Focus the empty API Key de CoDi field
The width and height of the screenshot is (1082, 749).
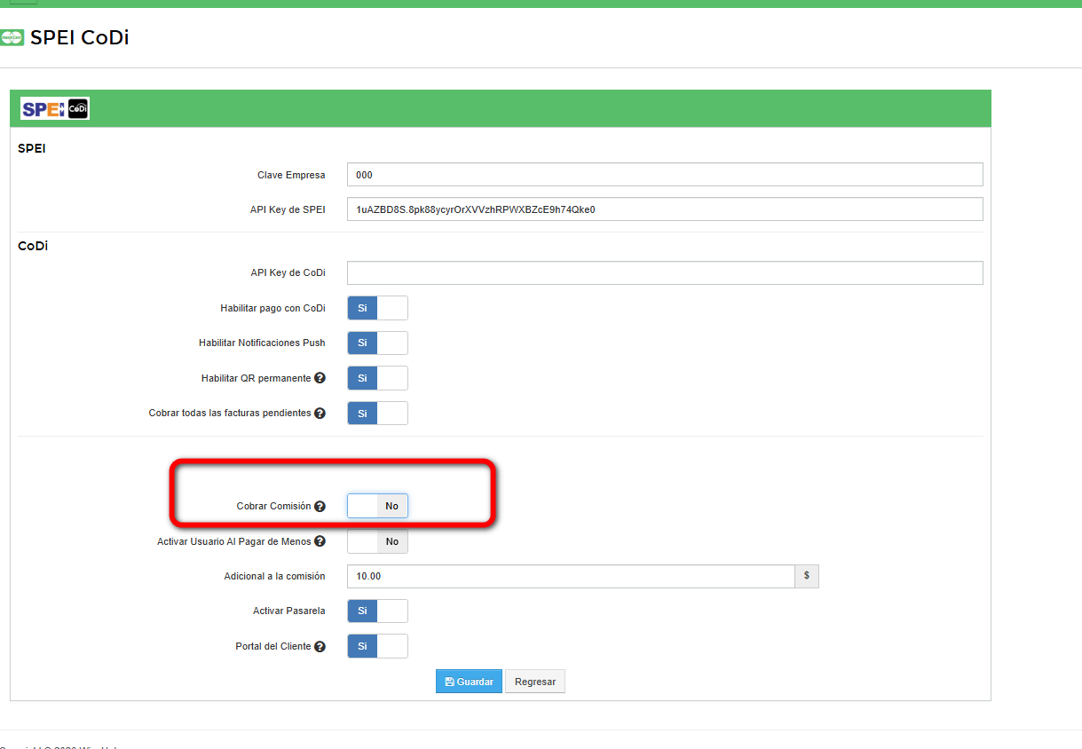point(664,273)
